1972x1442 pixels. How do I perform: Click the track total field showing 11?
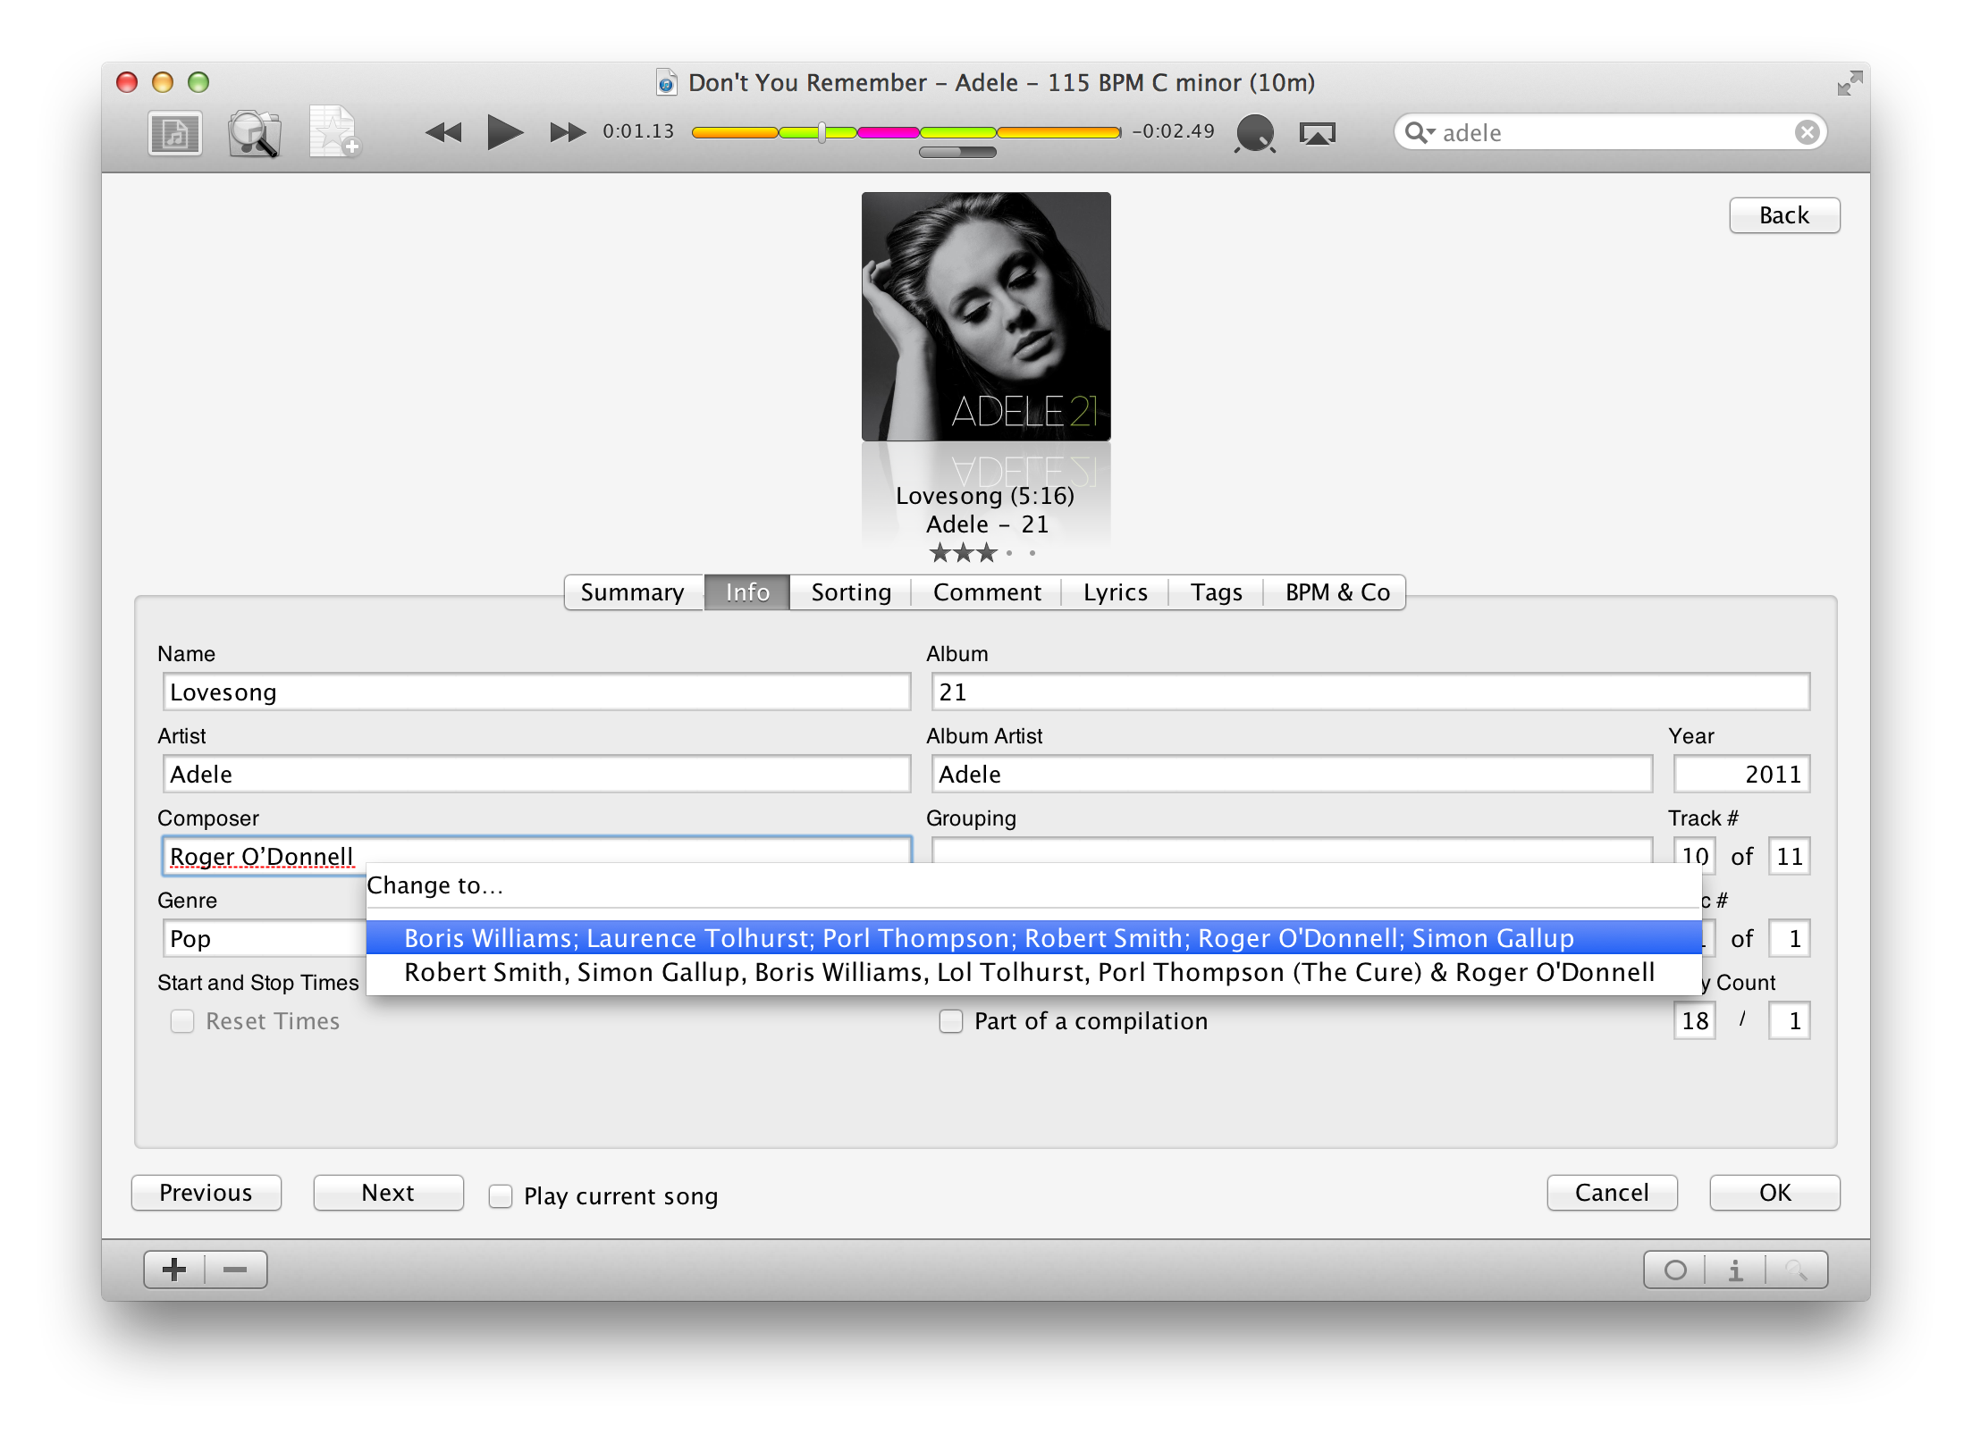[x=1790, y=857]
